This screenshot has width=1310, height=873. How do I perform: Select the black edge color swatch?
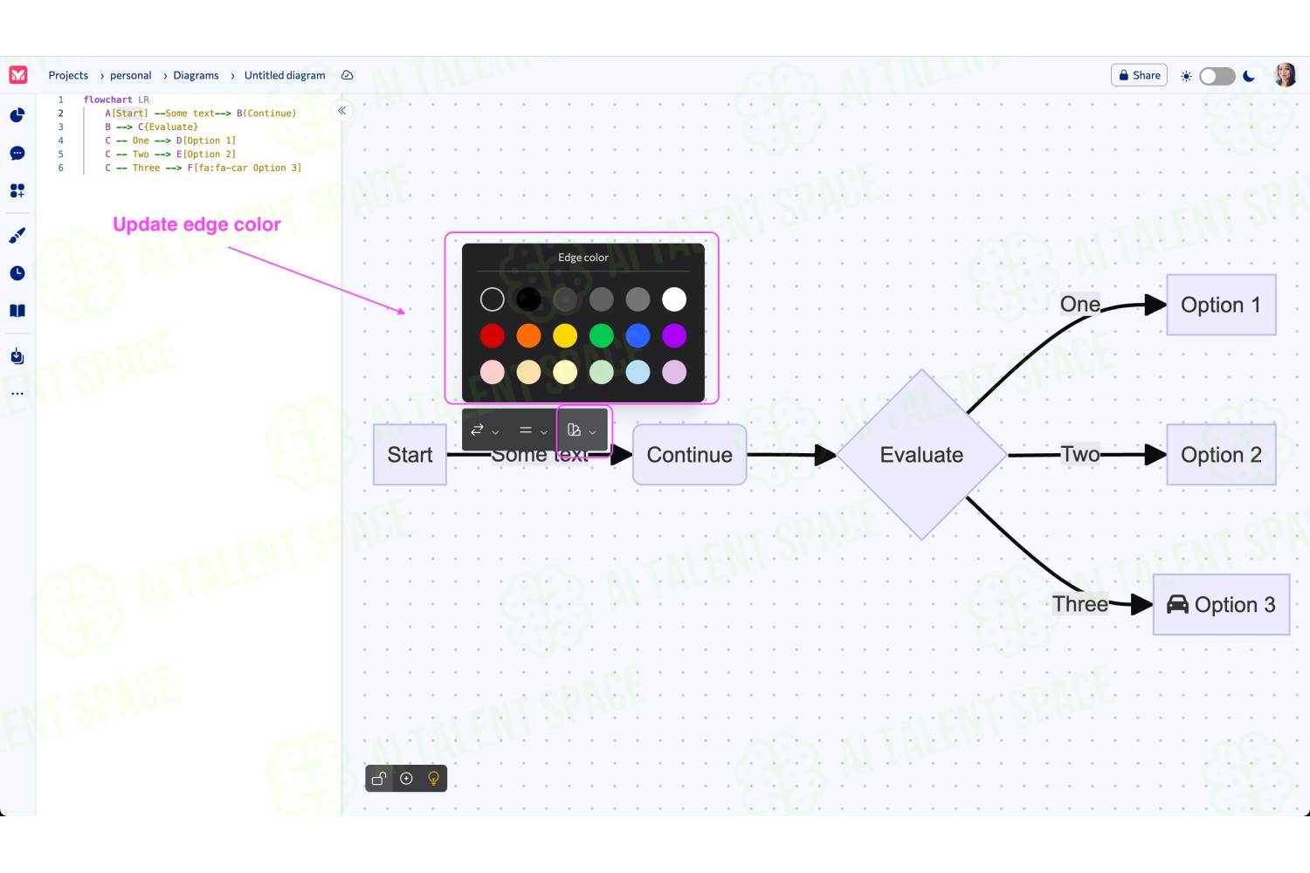point(528,299)
